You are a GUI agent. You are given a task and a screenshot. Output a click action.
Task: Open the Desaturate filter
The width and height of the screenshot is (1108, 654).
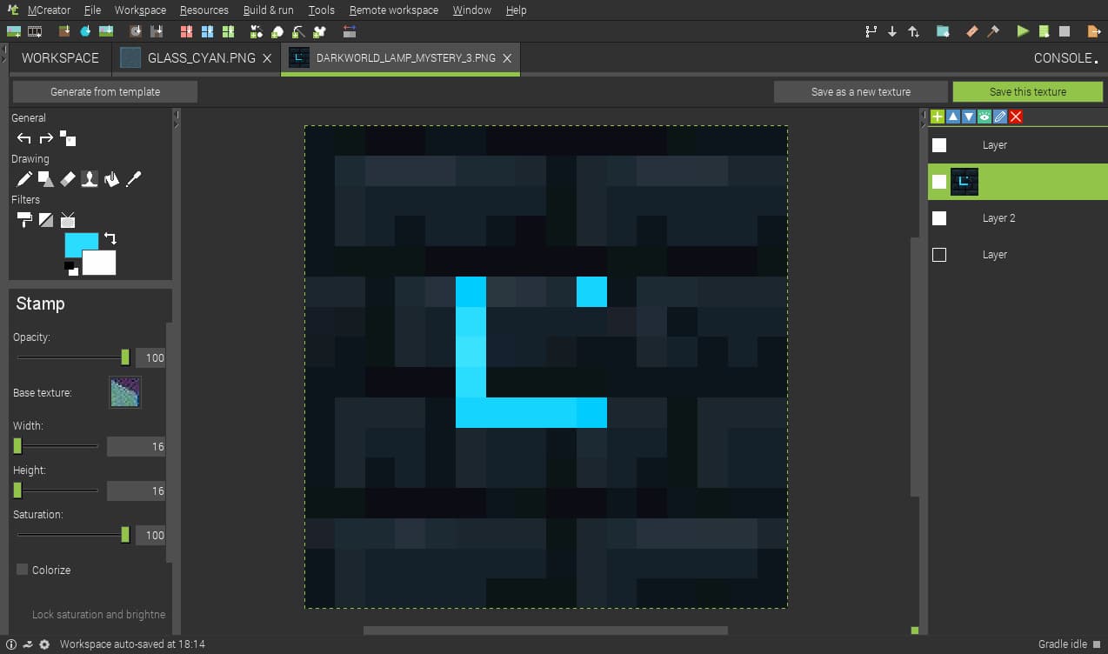tap(46, 219)
